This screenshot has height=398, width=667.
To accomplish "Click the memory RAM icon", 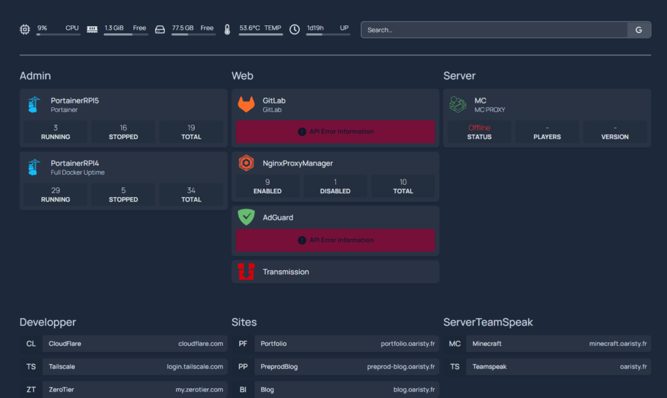I will pos(92,29).
